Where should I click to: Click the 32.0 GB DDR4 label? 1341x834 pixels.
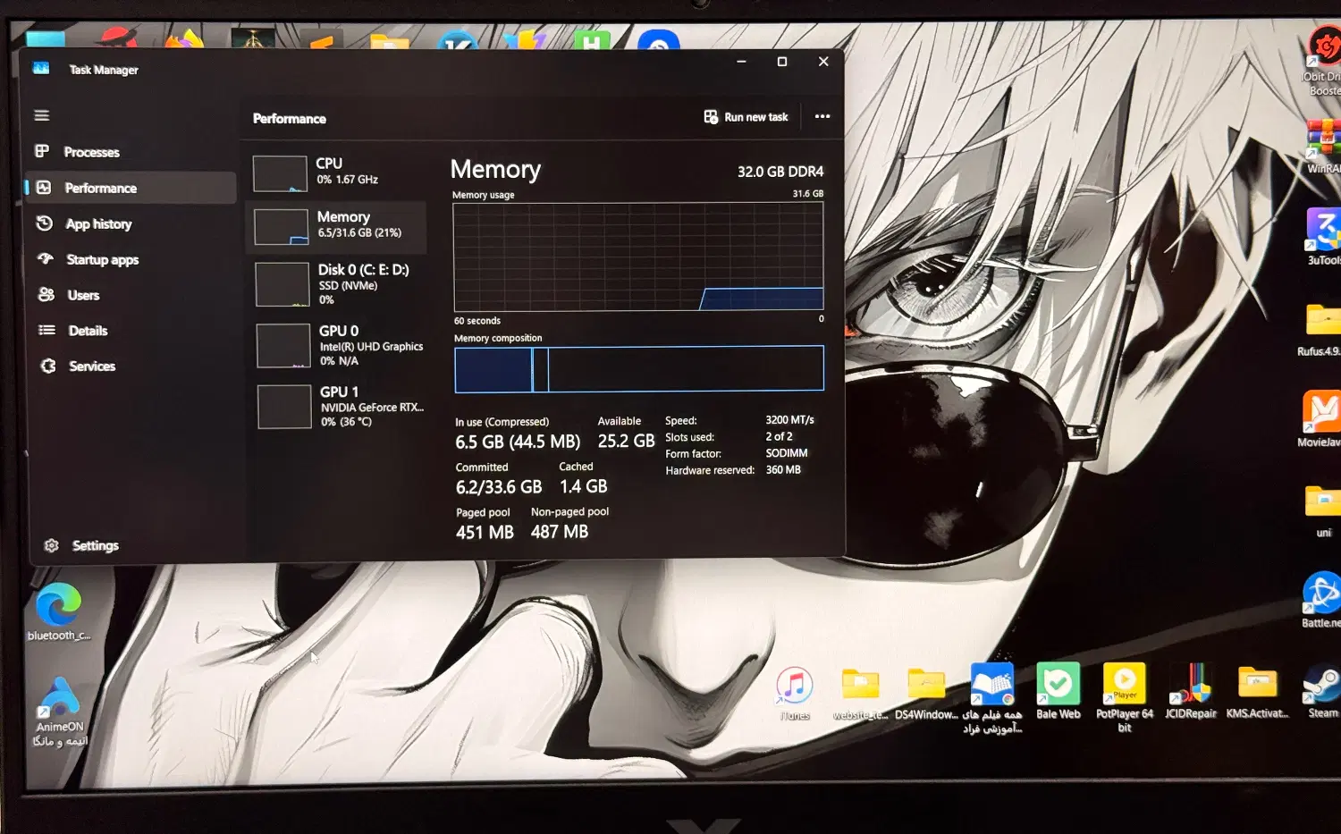pyautogui.click(x=780, y=172)
